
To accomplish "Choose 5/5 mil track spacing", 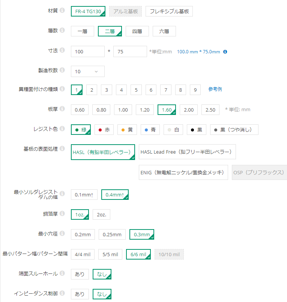I will [x=110, y=254].
